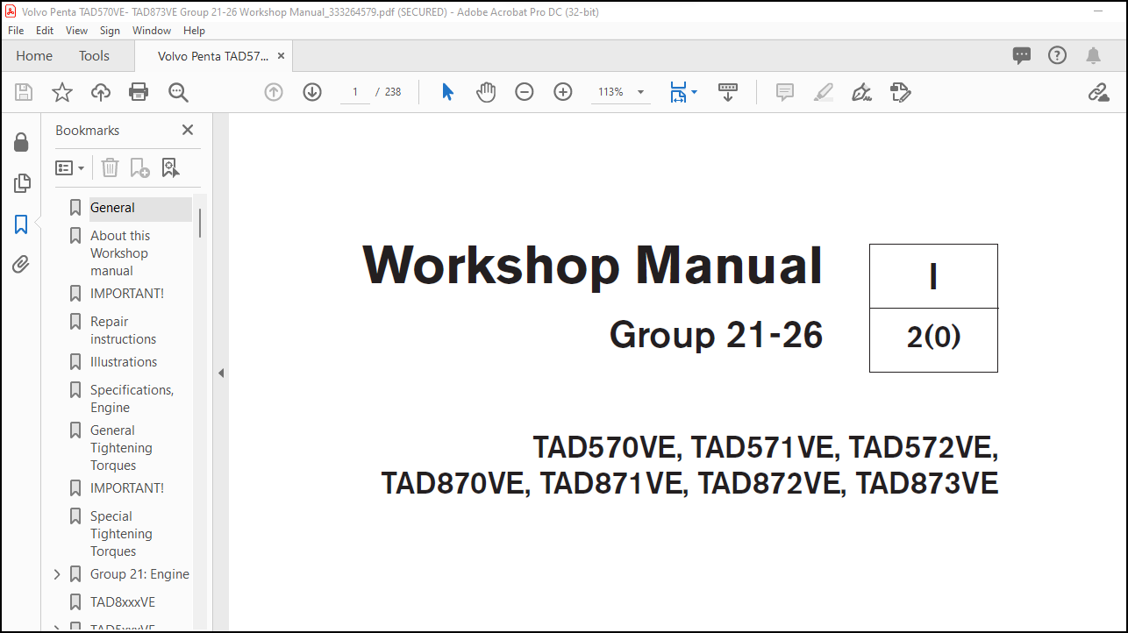Click the 113% zoom value field
Viewport: 1128px width, 633px height.
coord(610,92)
